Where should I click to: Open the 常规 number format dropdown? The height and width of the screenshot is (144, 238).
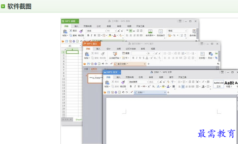(x=186, y=31)
